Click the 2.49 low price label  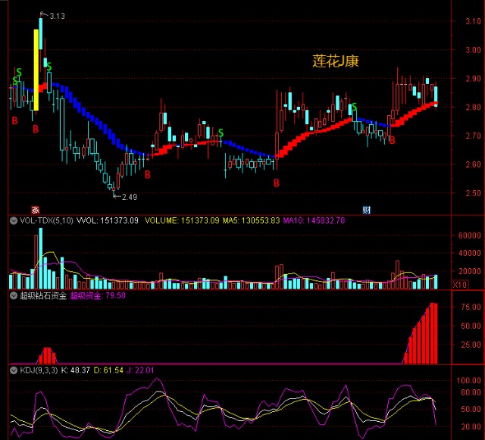(130, 197)
